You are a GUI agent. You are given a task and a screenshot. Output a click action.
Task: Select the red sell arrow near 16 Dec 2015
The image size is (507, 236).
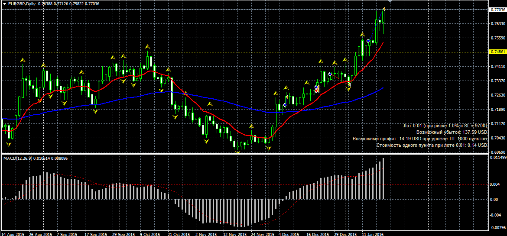pyautogui.click(x=316, y=91)
